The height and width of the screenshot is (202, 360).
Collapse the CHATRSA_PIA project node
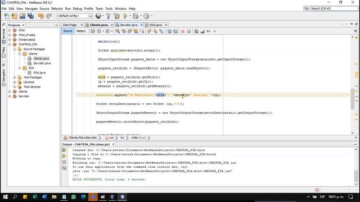pos(10,44)
